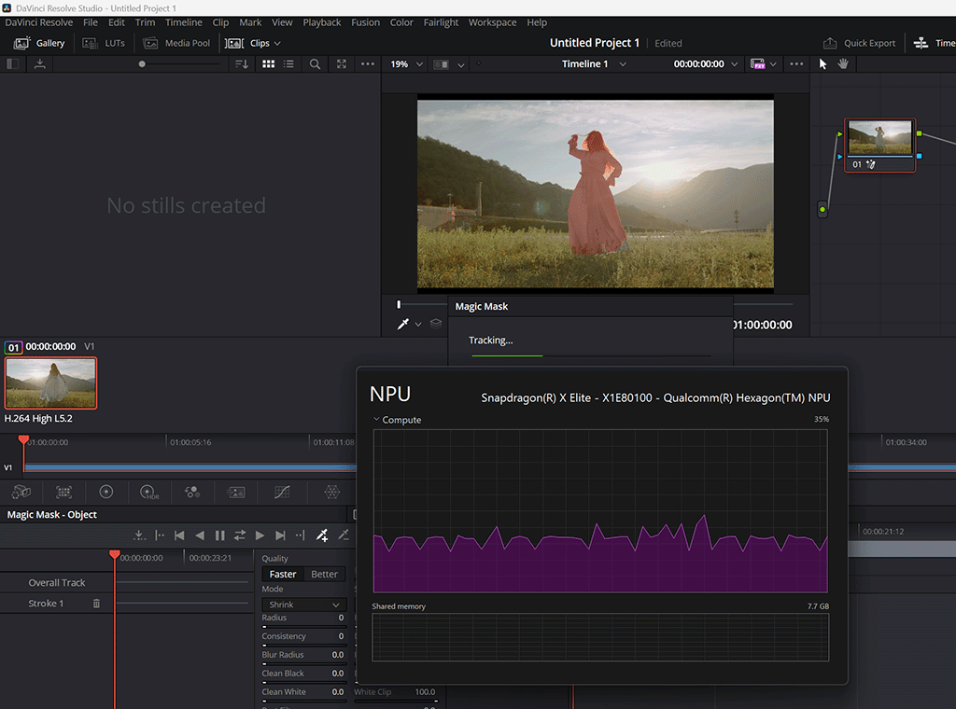Switch gallery to thumbnail grid view

click(268, 64)
